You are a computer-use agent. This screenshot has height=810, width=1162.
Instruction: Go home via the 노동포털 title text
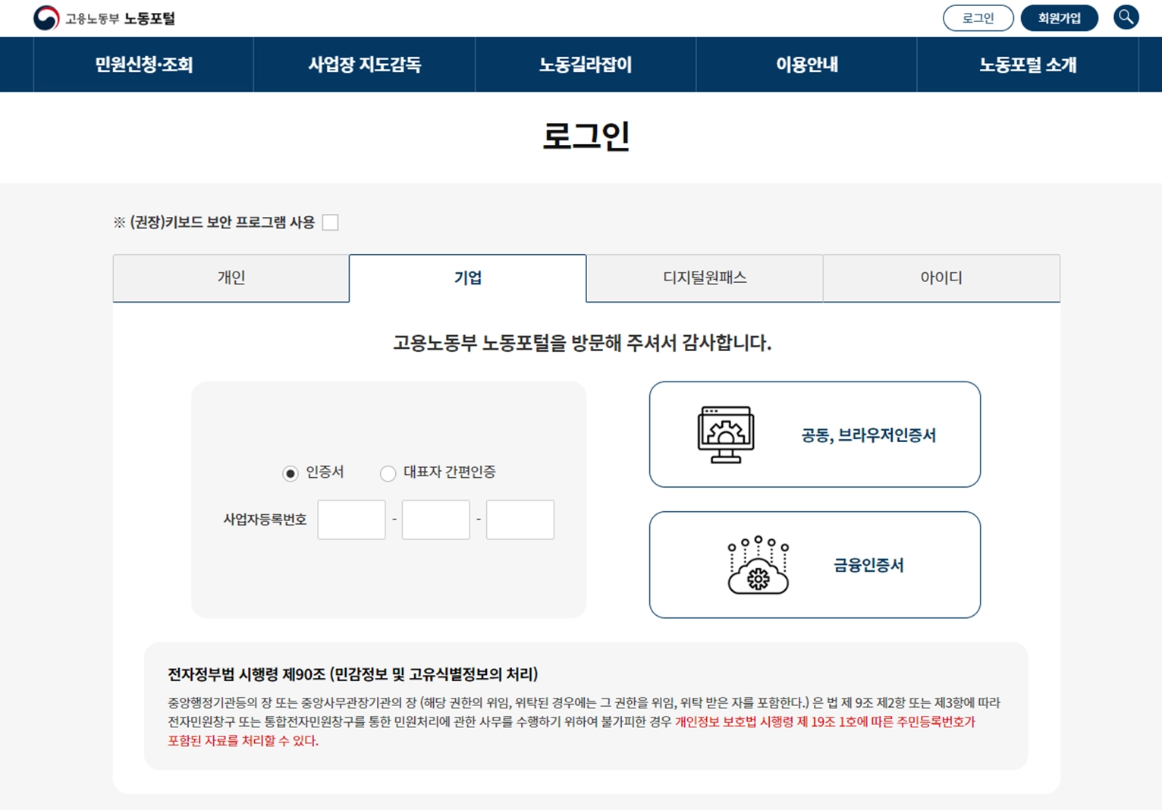click(x=149, y=18)
